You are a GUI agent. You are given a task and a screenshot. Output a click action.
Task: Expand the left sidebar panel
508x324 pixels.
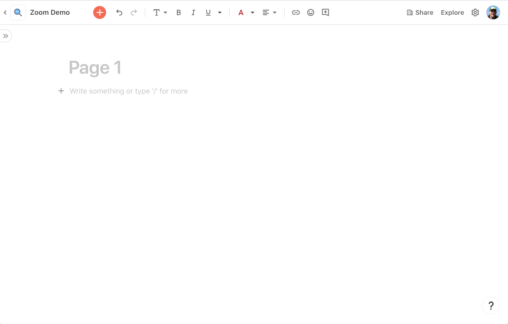(x=6, y=35)
